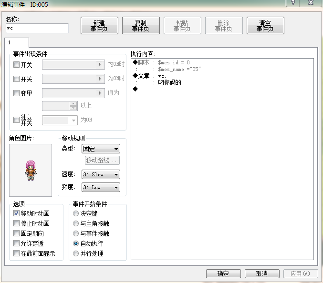Image resolution: width=323 pixels, height=283 pixels.
Task: Open the 速度 dropdown showing 3: Slow
Action: [101, 174]
